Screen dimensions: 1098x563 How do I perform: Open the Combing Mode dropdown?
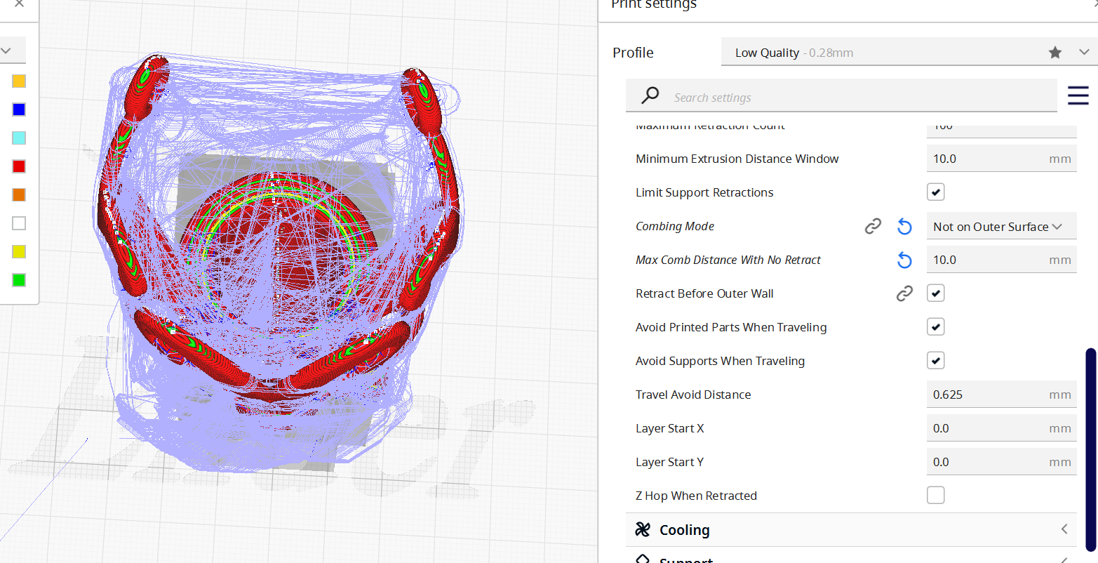1001,225
